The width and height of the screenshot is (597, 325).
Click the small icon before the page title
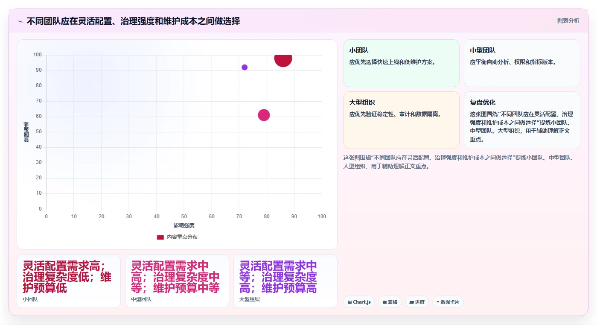20,21
